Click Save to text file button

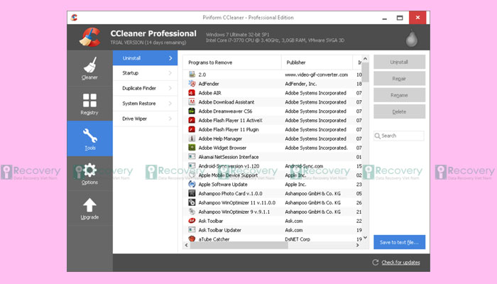[x=399, y=242]
